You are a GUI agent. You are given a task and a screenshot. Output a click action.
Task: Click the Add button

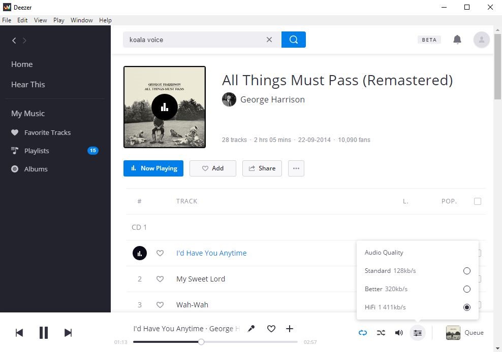point(213,168)
